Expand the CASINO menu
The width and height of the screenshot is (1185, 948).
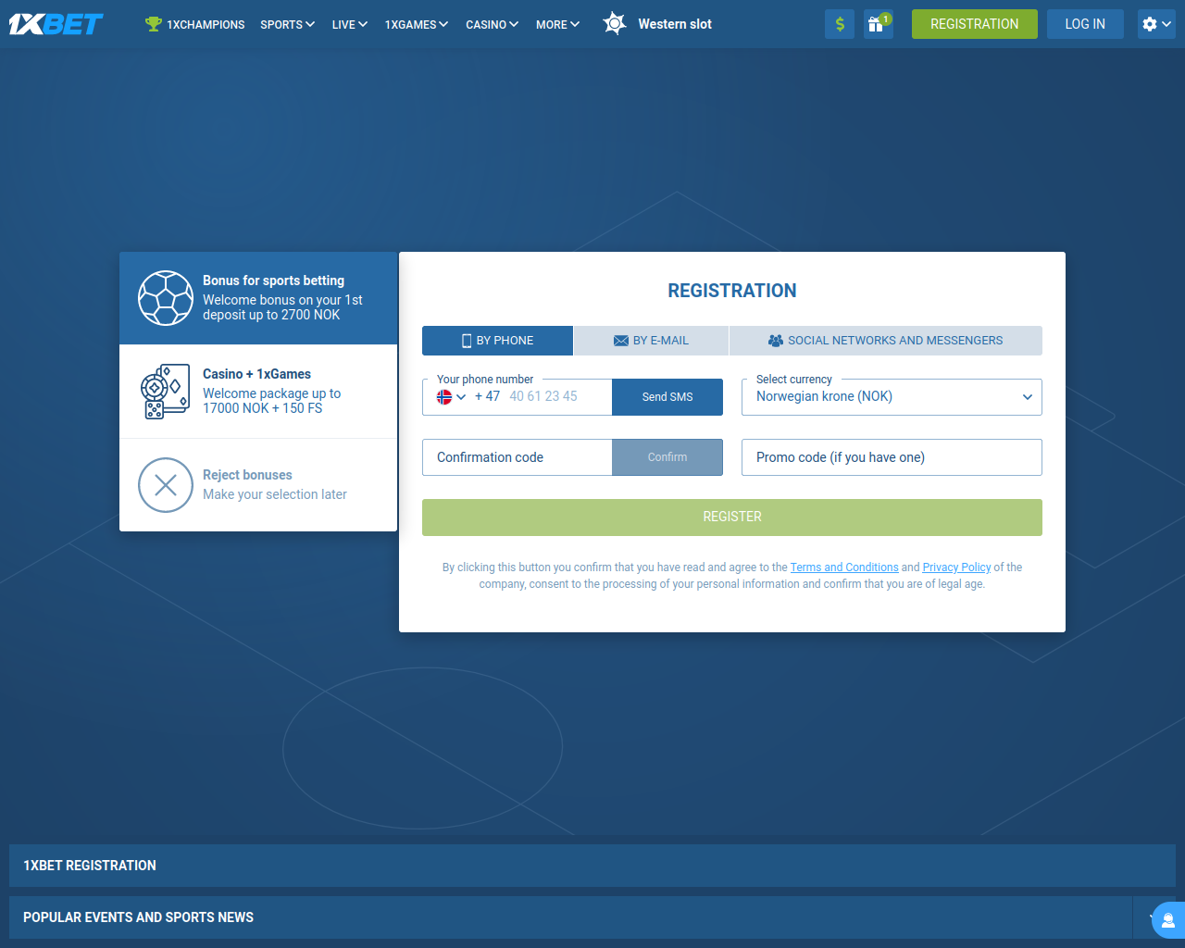[x=492, y=24]
